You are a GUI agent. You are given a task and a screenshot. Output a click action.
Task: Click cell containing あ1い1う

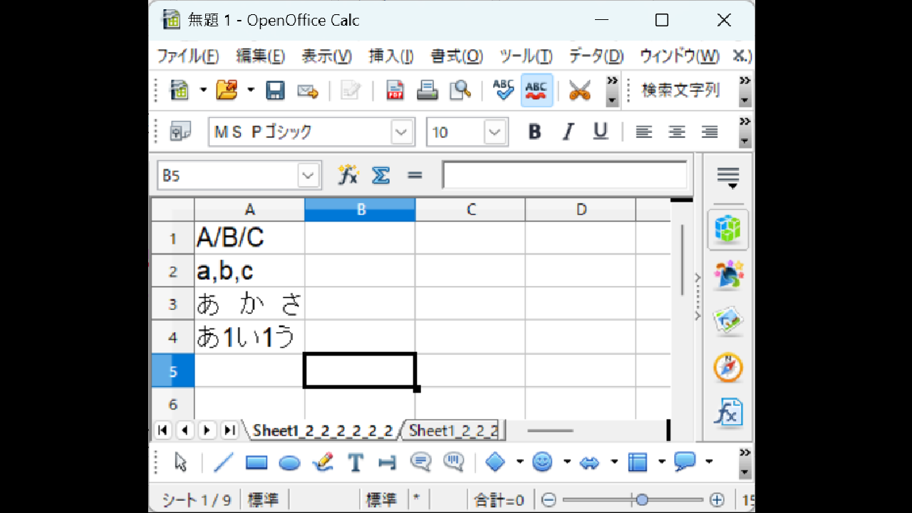249,337
